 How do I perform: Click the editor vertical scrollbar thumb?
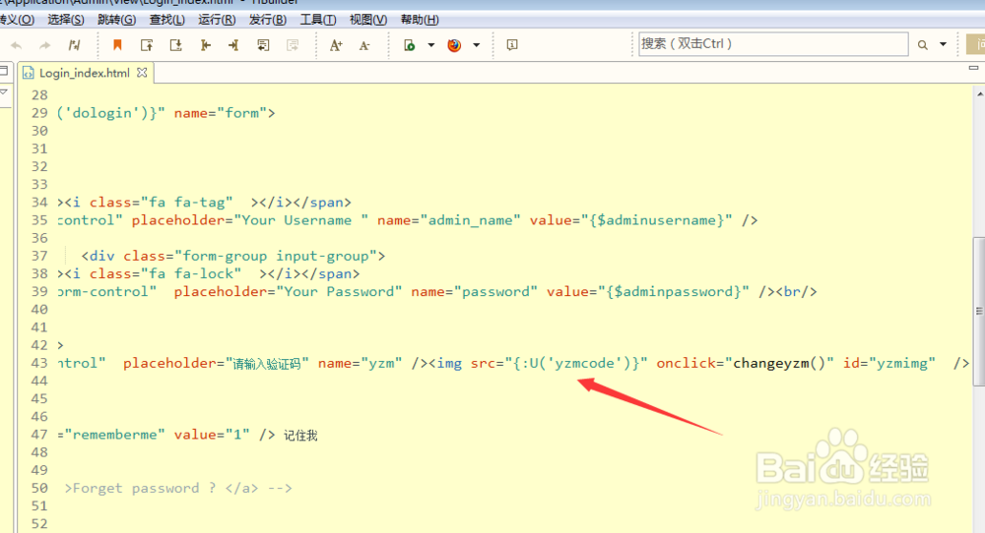(x=979, y=311)
